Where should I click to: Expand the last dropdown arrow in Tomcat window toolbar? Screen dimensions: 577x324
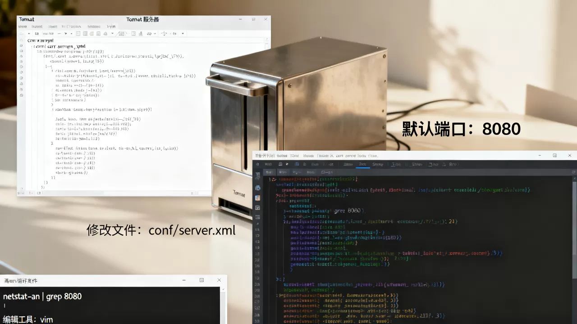coord(183,34)
